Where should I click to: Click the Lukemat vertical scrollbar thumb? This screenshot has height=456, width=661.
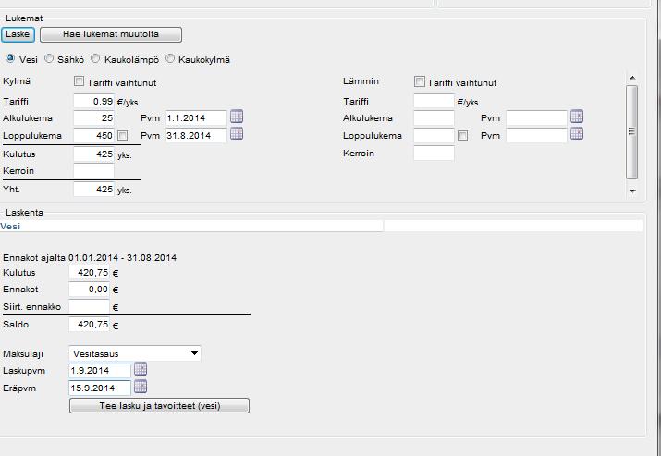[x=631, y=131]
